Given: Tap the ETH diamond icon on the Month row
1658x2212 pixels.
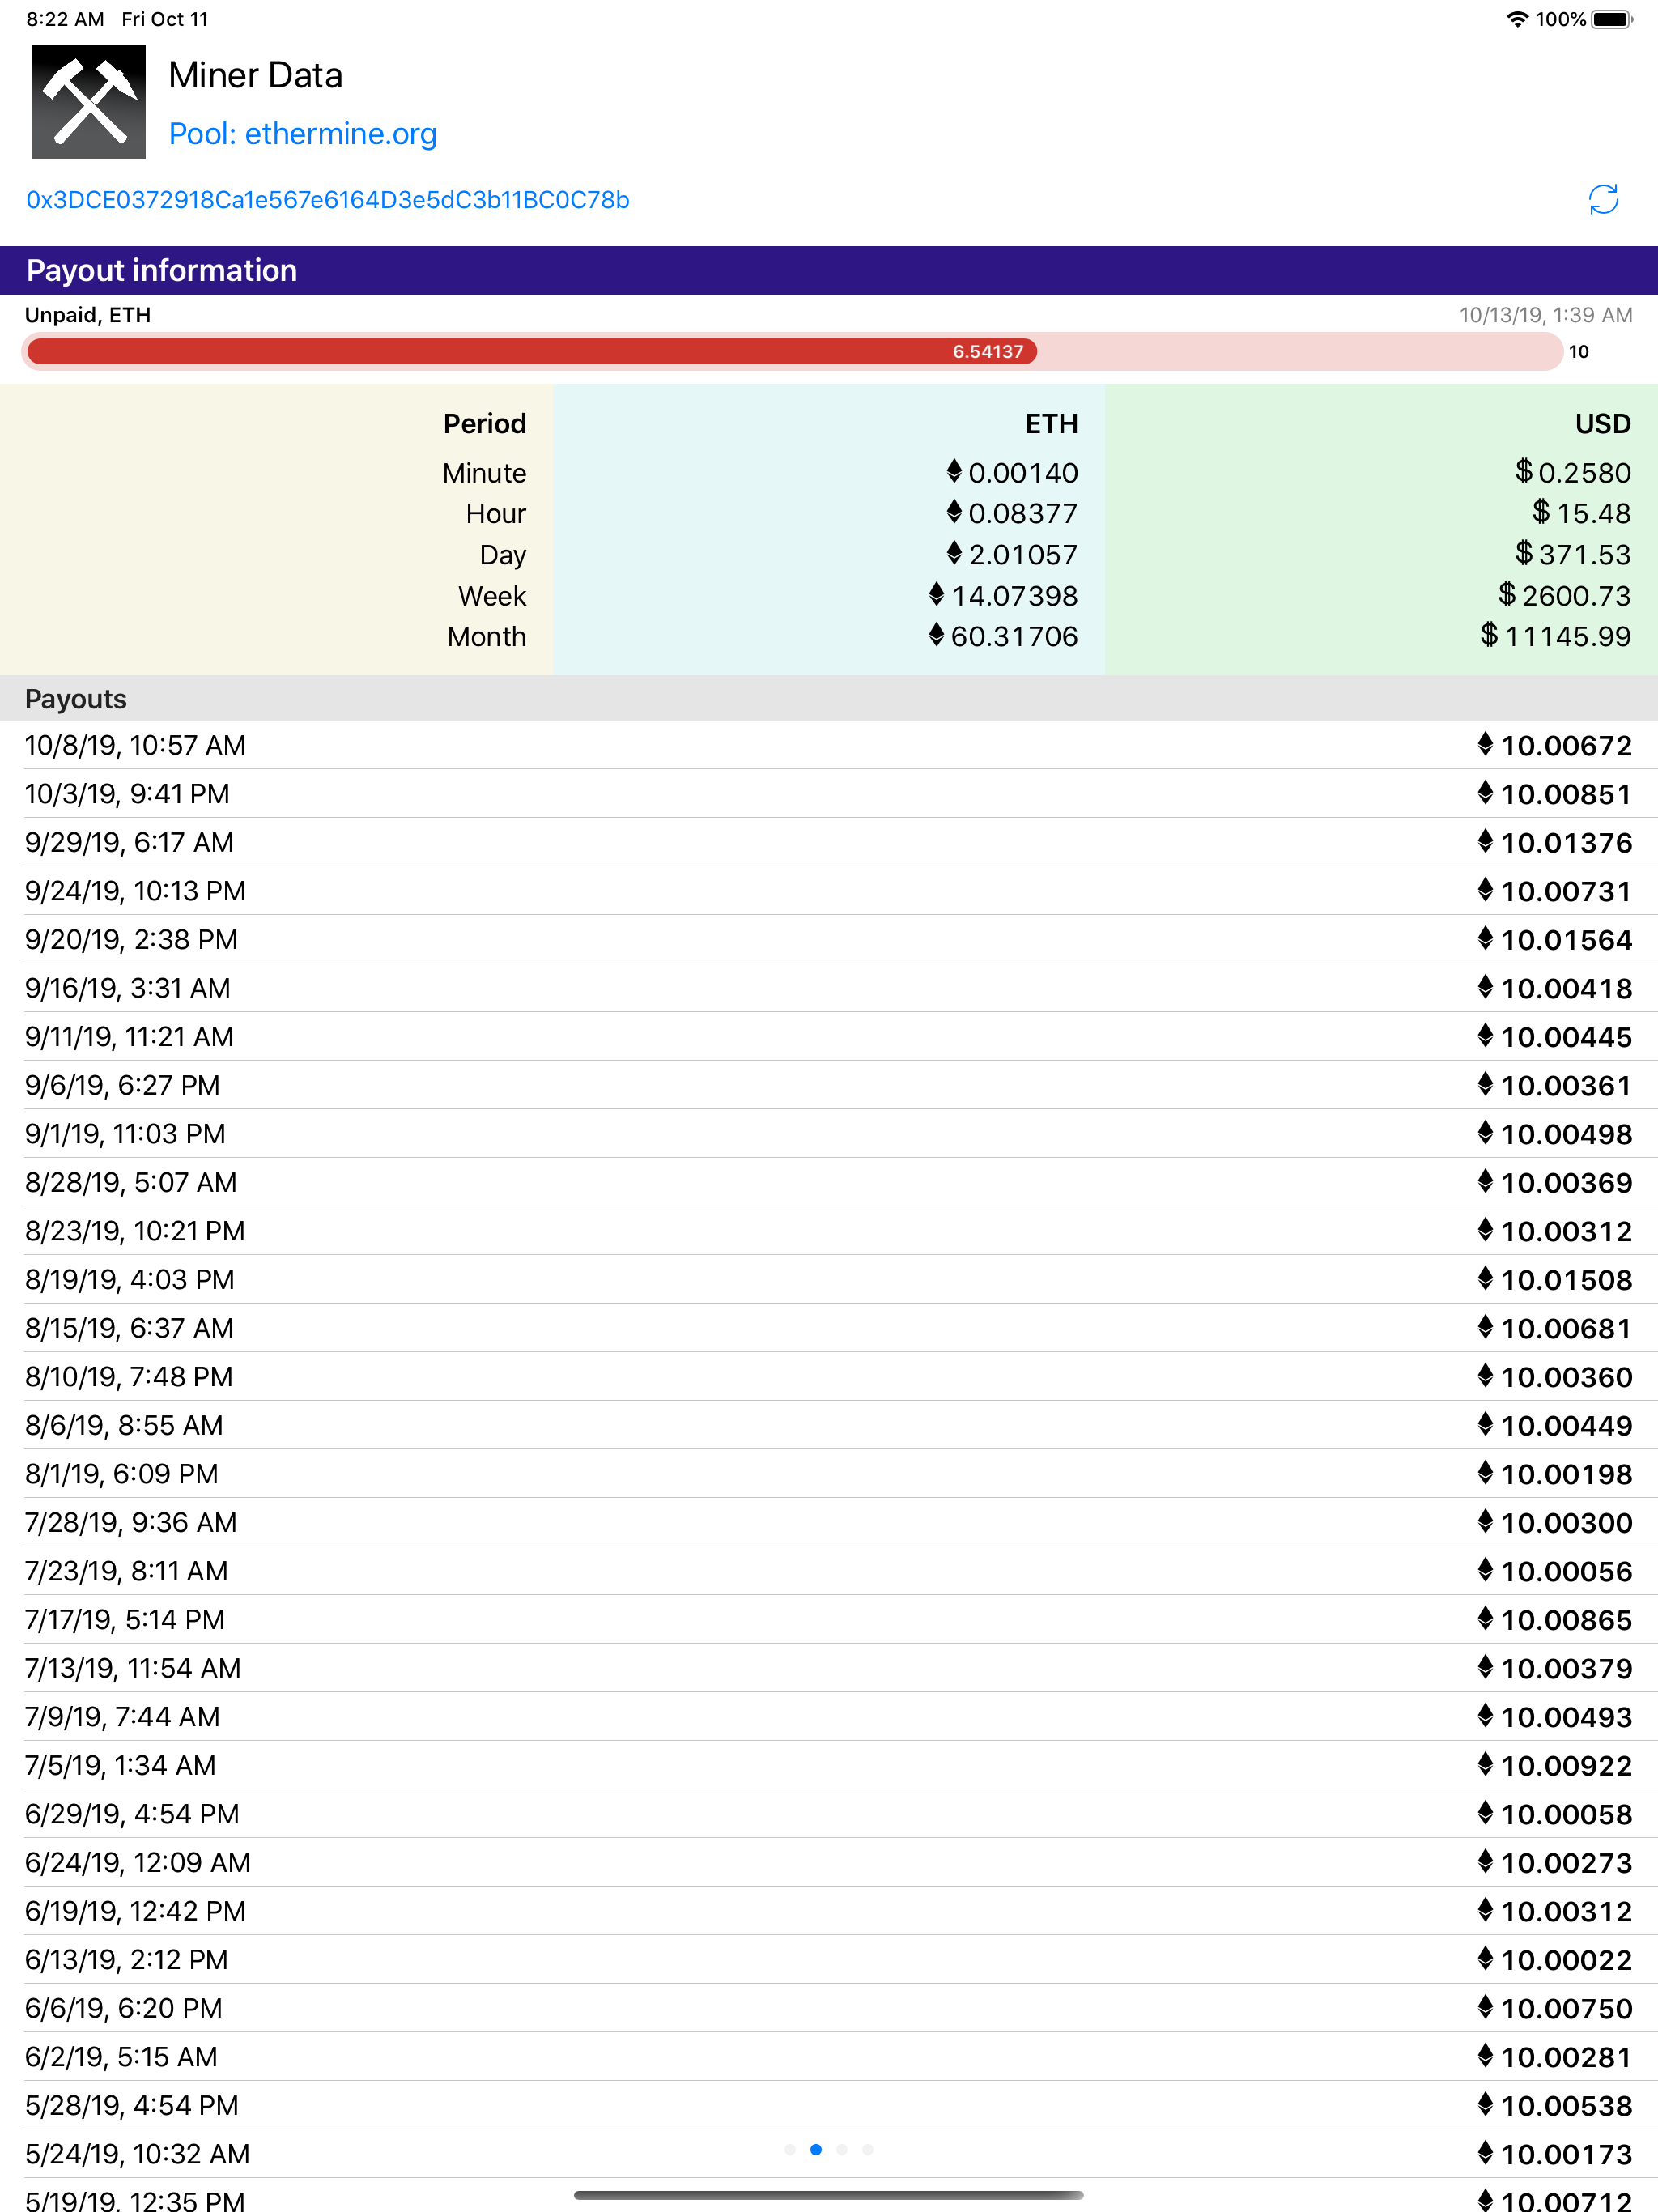Looking at the screenshot, I should click(938, 636).
